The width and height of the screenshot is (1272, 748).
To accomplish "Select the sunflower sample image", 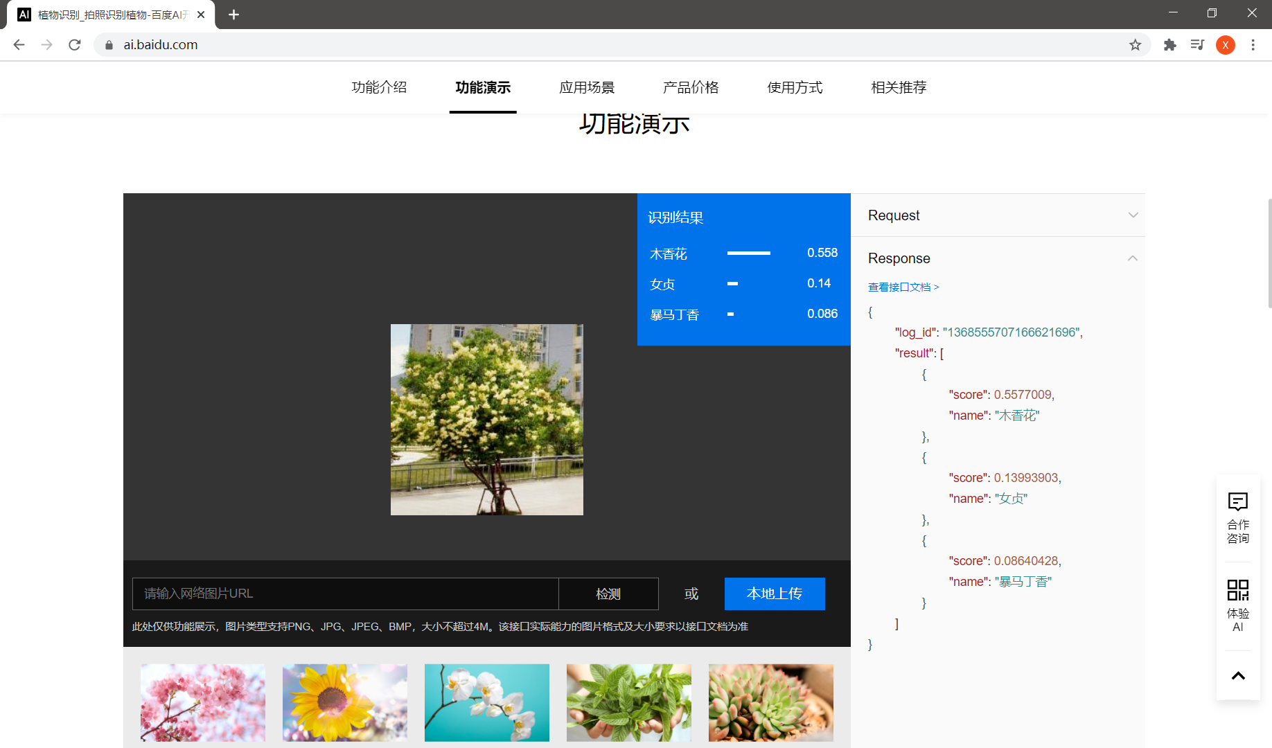I will pyautogui.click(x=345, y=703).
